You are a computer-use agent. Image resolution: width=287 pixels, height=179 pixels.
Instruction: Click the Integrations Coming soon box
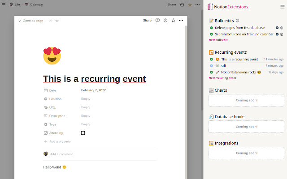(246, 153)
